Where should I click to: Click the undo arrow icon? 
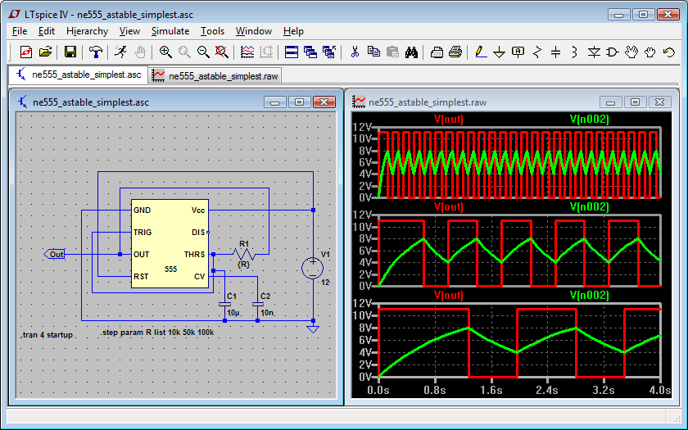tap(669, 52)
